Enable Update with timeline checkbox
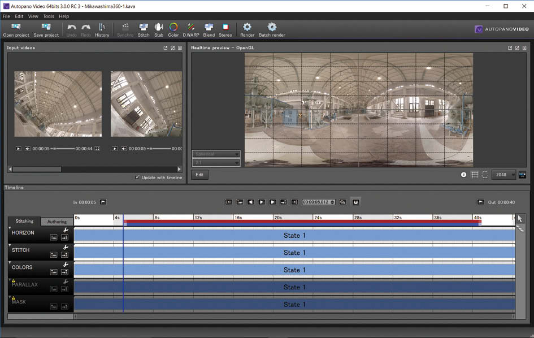The width and height of the screenshot is (534, 338). coord(137,177)
